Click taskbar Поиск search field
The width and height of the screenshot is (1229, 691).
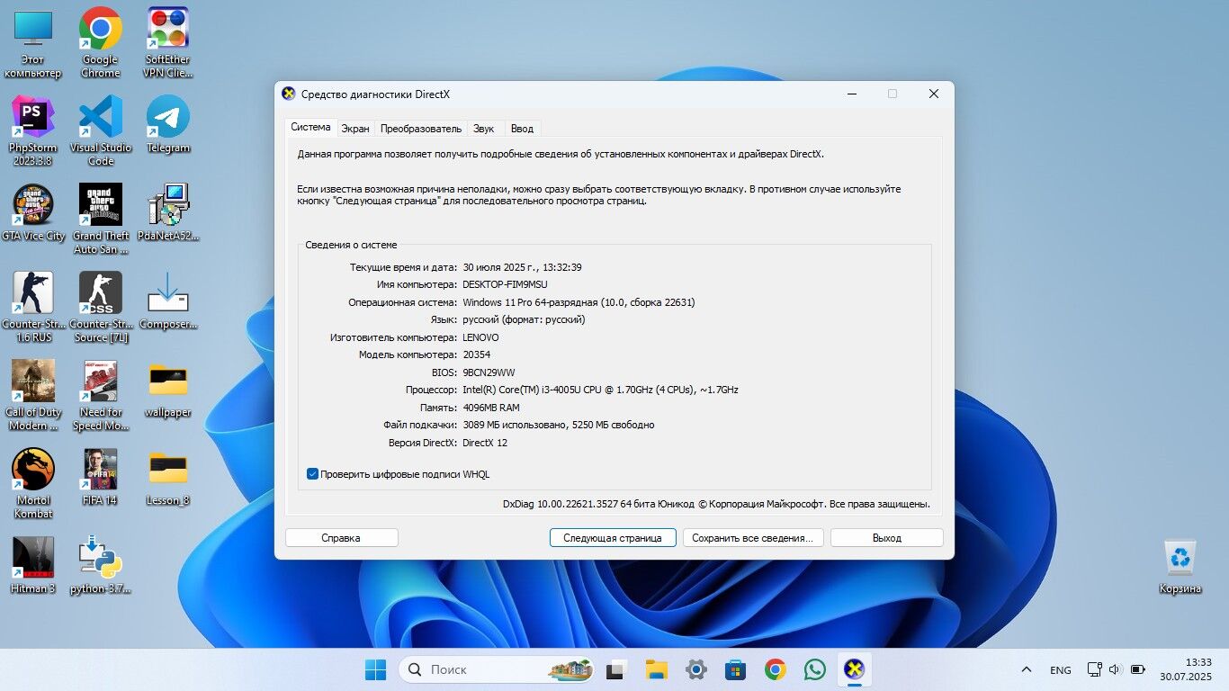[498, 669]
